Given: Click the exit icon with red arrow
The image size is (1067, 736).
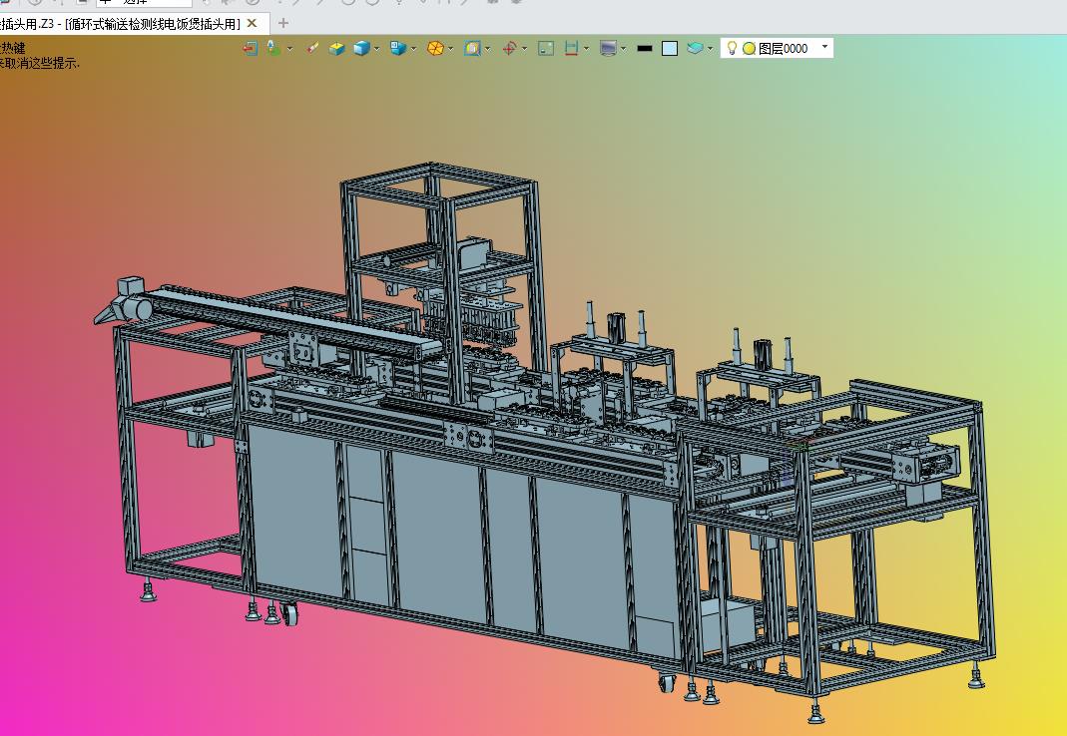Looking at the screenshot, I should [250, 48].
